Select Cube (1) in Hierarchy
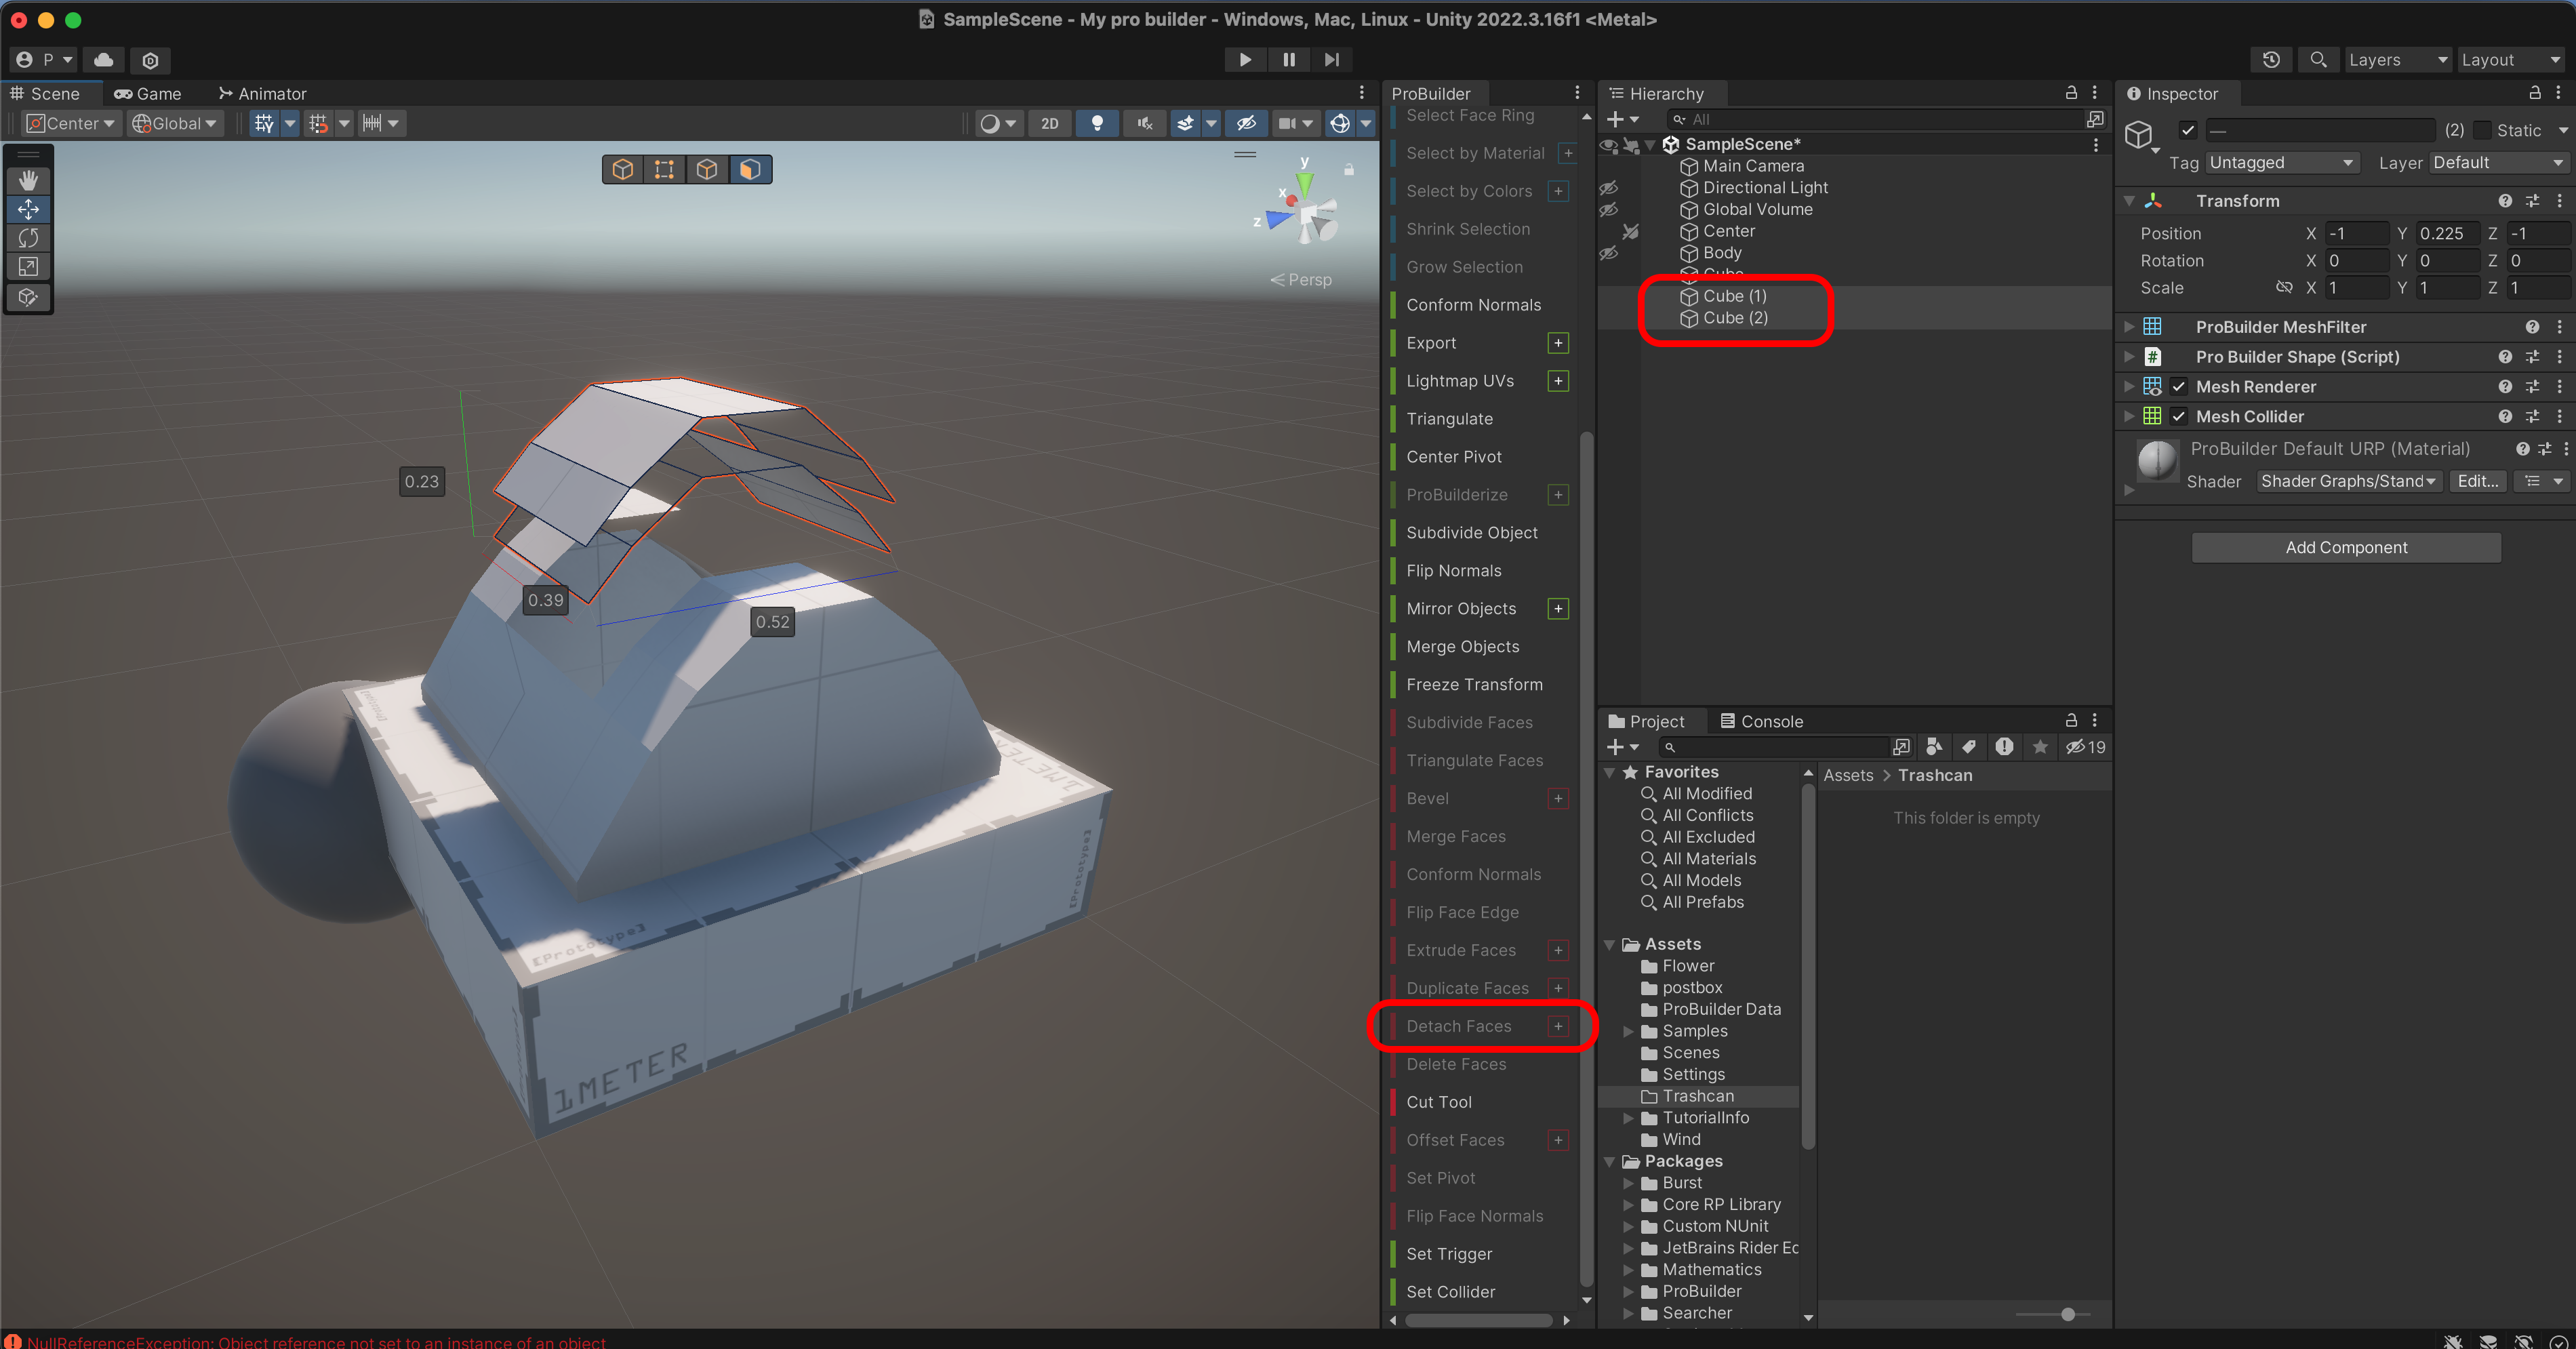 coord(1734,296)
